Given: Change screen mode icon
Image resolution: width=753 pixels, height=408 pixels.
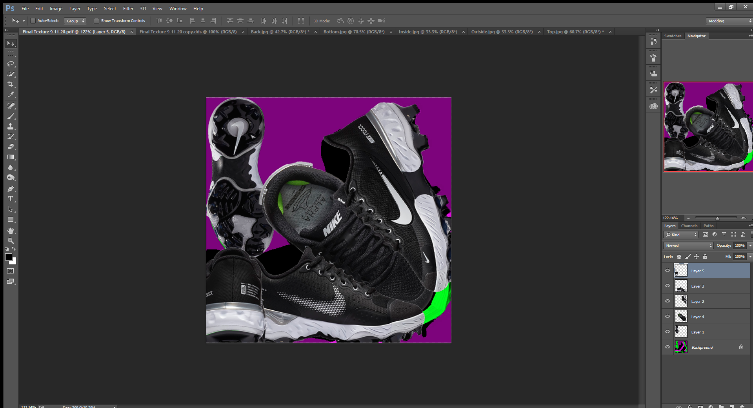Looking at the screenshot, I should 11,281.
